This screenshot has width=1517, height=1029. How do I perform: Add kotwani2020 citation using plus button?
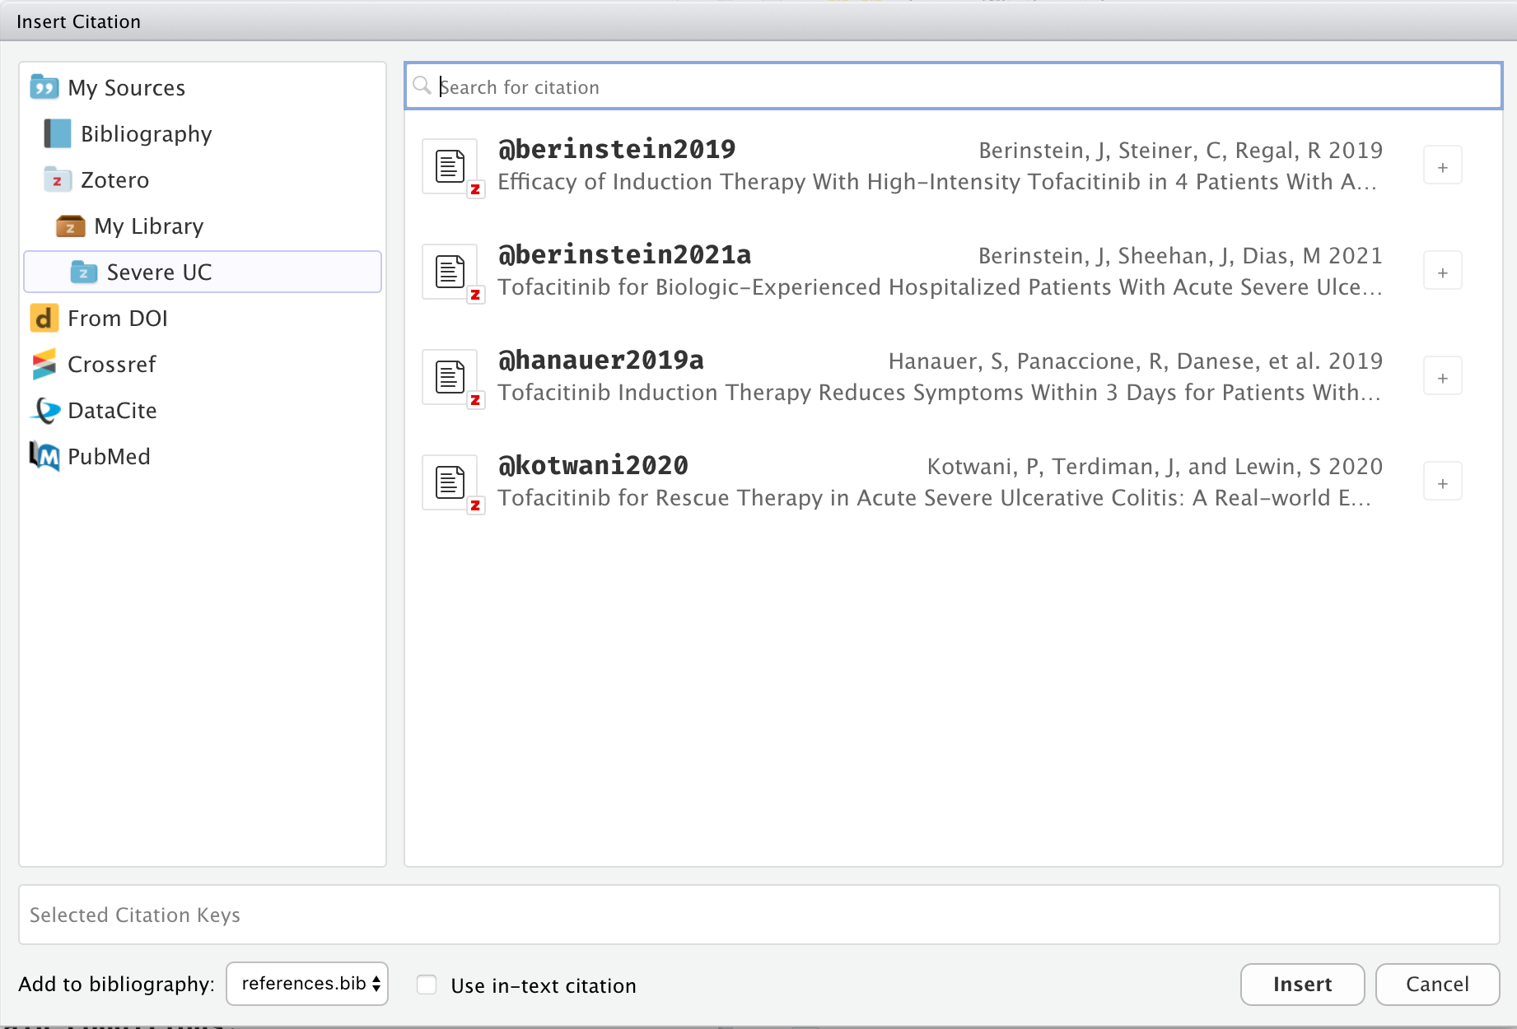[1442, 482]
